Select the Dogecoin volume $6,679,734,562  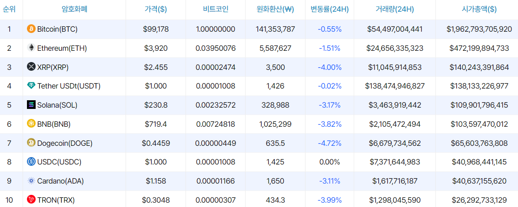395,143
